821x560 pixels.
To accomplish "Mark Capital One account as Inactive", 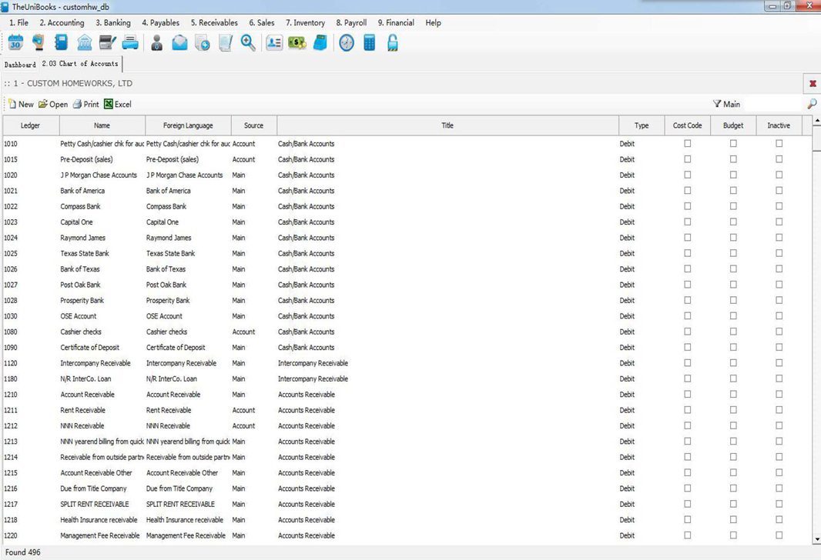I will pyautogui.click(x=779, y=222).
